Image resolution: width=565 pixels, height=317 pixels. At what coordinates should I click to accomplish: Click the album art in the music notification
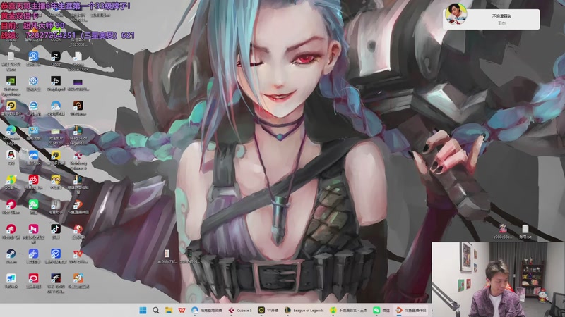pos(456,14)
